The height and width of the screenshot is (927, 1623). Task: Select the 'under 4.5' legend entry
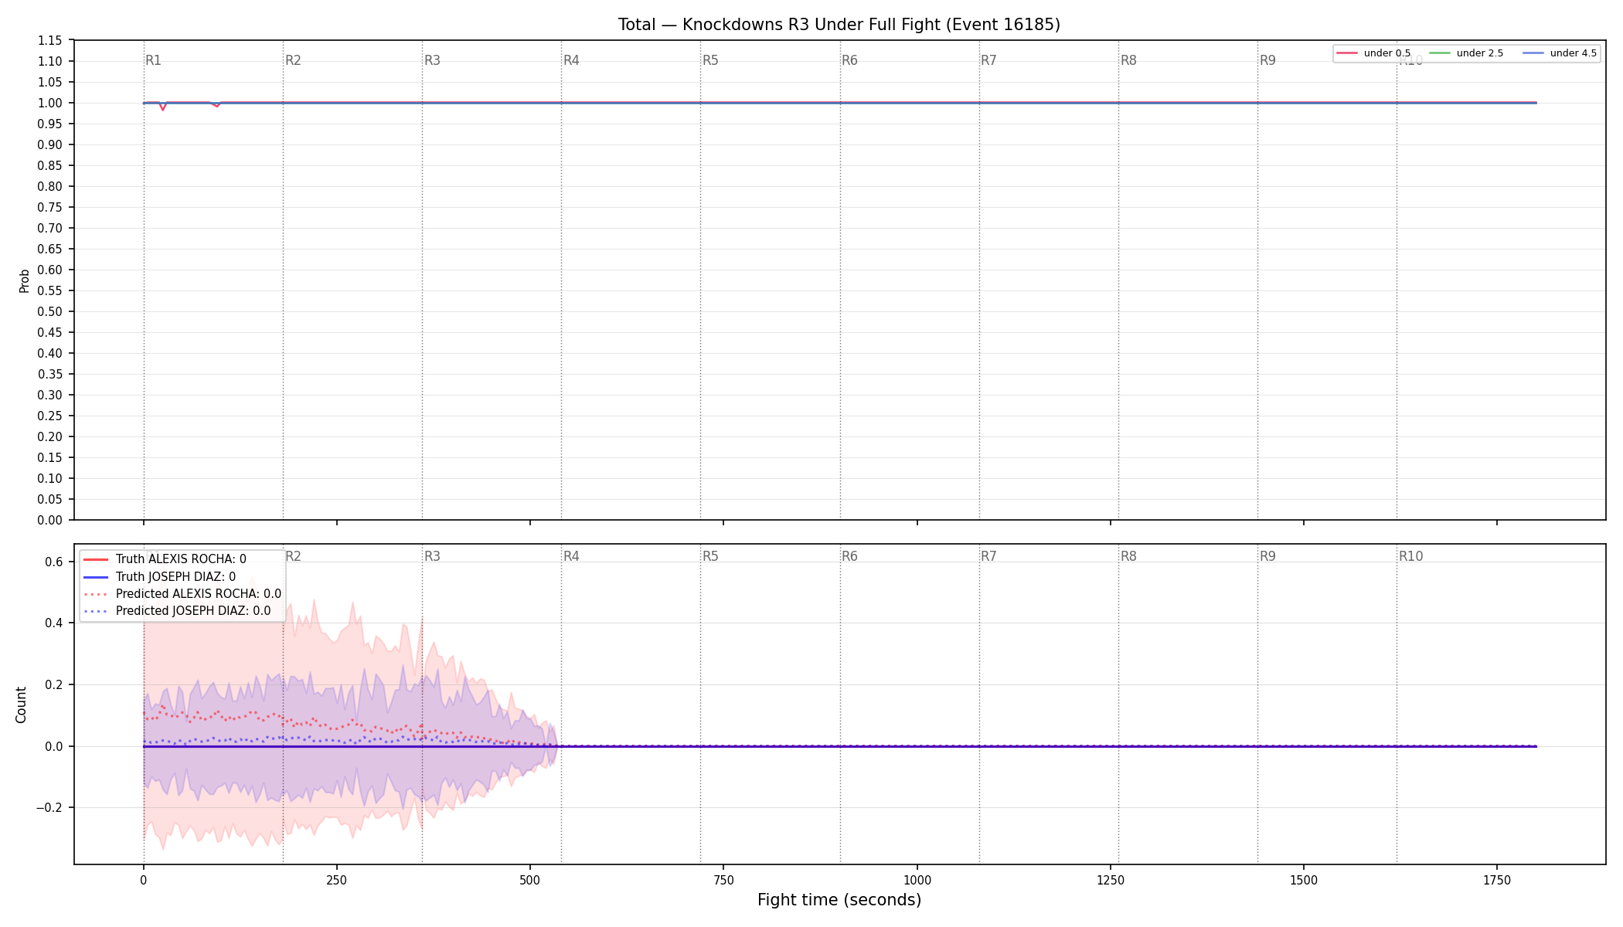tap(1560, 53)
